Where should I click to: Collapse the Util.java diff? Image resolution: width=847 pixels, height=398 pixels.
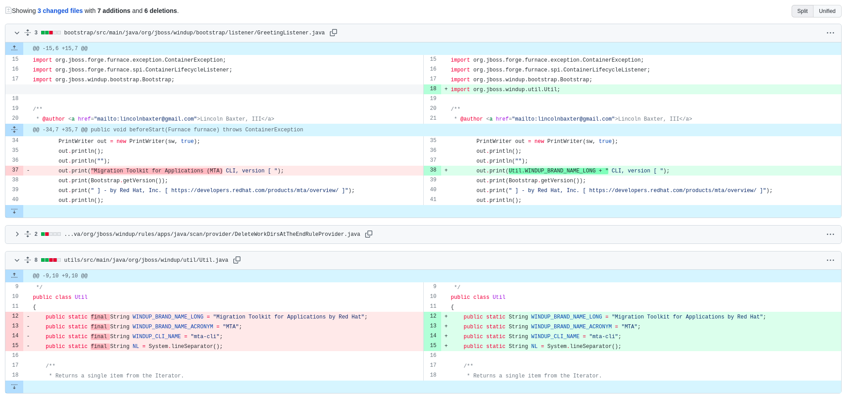(x=17, y=260)
